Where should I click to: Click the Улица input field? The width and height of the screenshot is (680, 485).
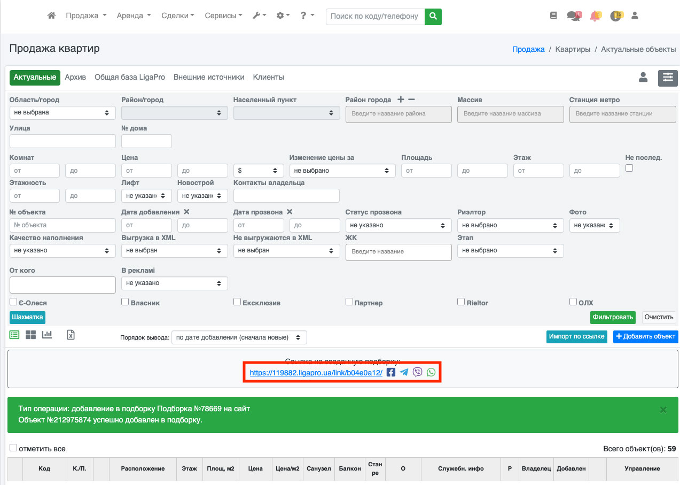(62, 141)
